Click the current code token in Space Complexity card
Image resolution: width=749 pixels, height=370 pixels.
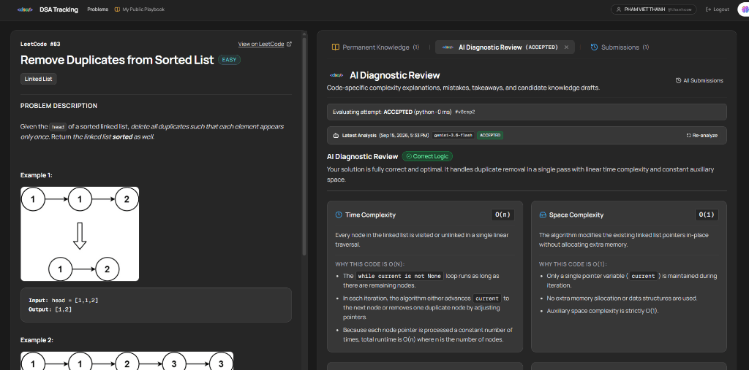[643, 276]
